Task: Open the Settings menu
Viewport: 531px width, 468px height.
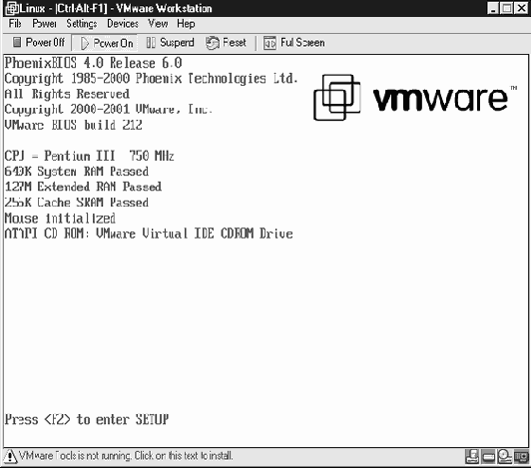Action: (81, 24)
